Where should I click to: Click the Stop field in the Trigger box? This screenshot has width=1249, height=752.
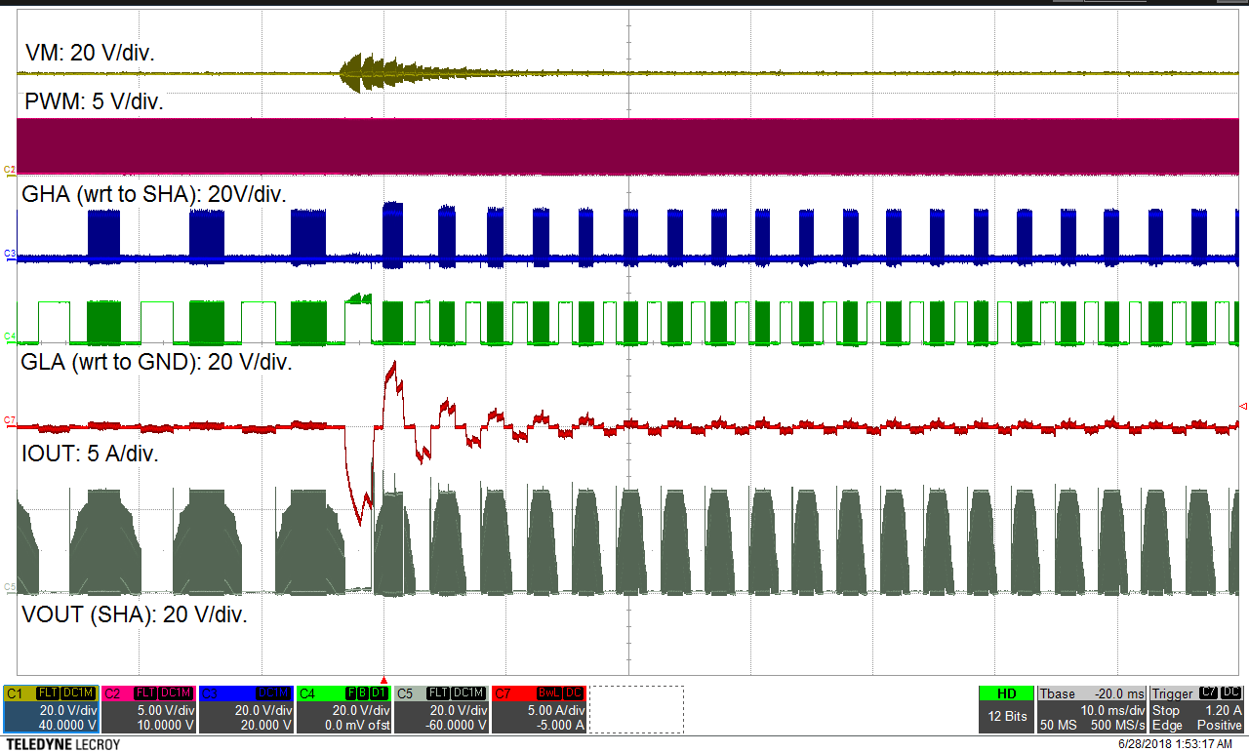pyautogui.click(x=1165, y=710)
